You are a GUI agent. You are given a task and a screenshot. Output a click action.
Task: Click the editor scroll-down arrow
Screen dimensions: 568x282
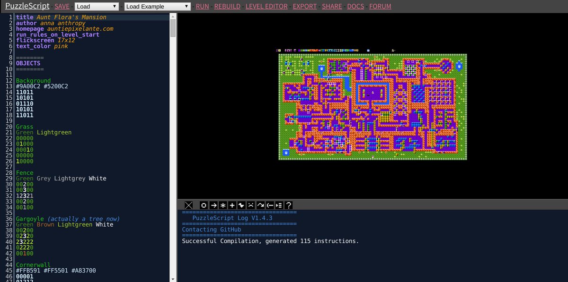pos(173,279)
